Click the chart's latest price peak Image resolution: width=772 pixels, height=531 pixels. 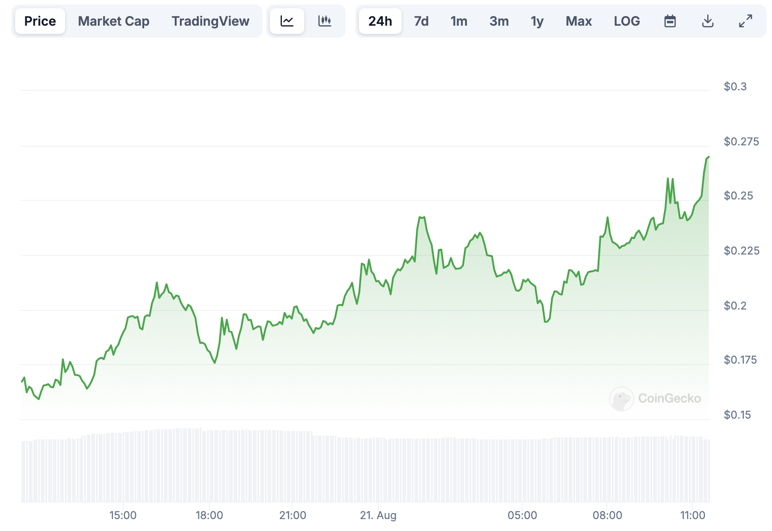pos(708,157)
